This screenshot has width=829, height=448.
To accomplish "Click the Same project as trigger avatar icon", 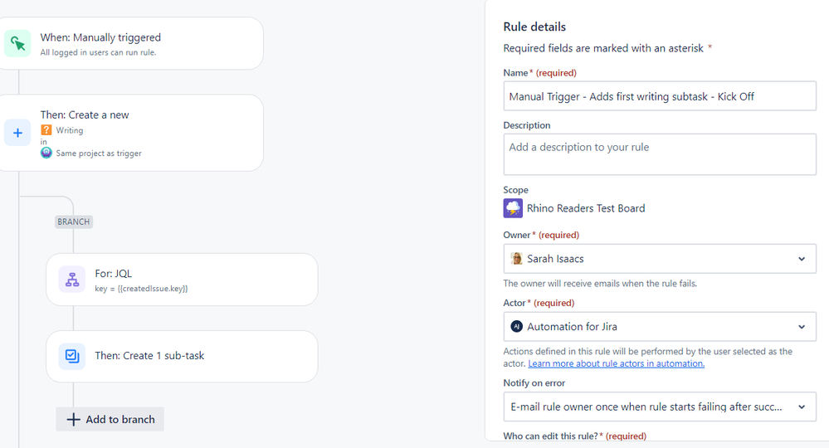I will [x=46, y=153].
